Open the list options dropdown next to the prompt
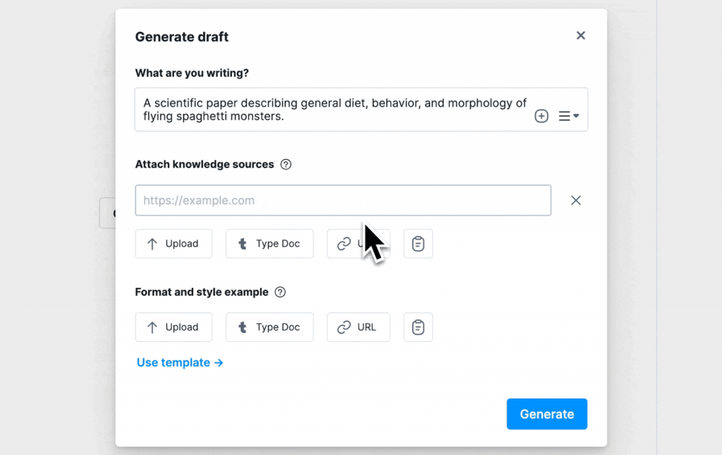722x455 pixels. 568,116
